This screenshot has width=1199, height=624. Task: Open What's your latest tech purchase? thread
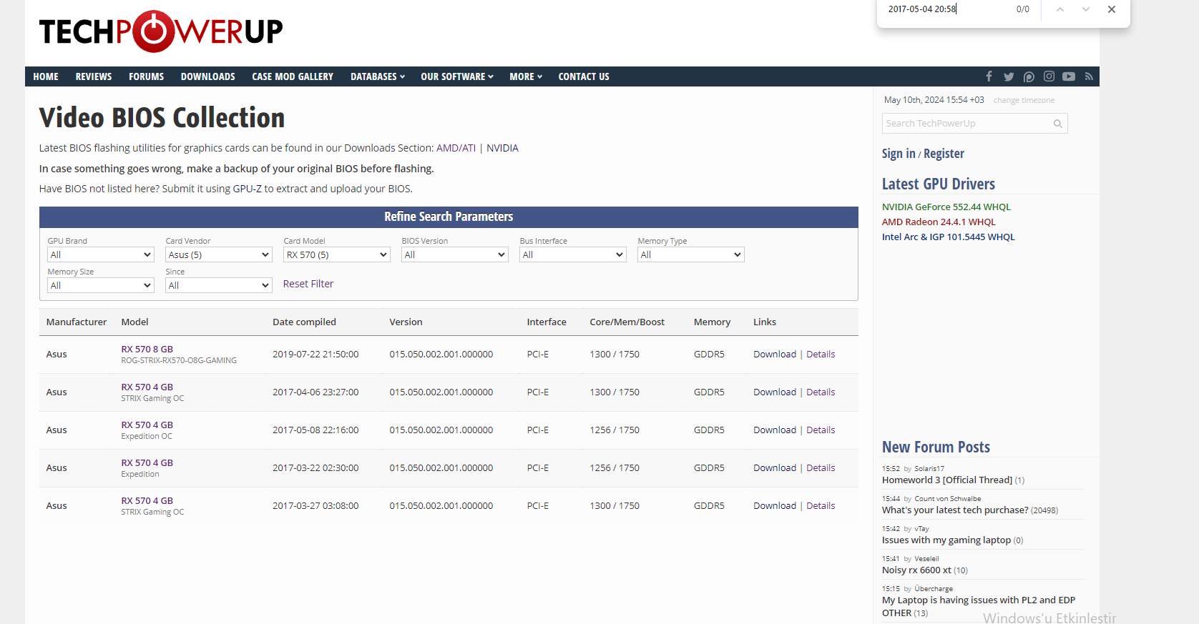(955, 510)
